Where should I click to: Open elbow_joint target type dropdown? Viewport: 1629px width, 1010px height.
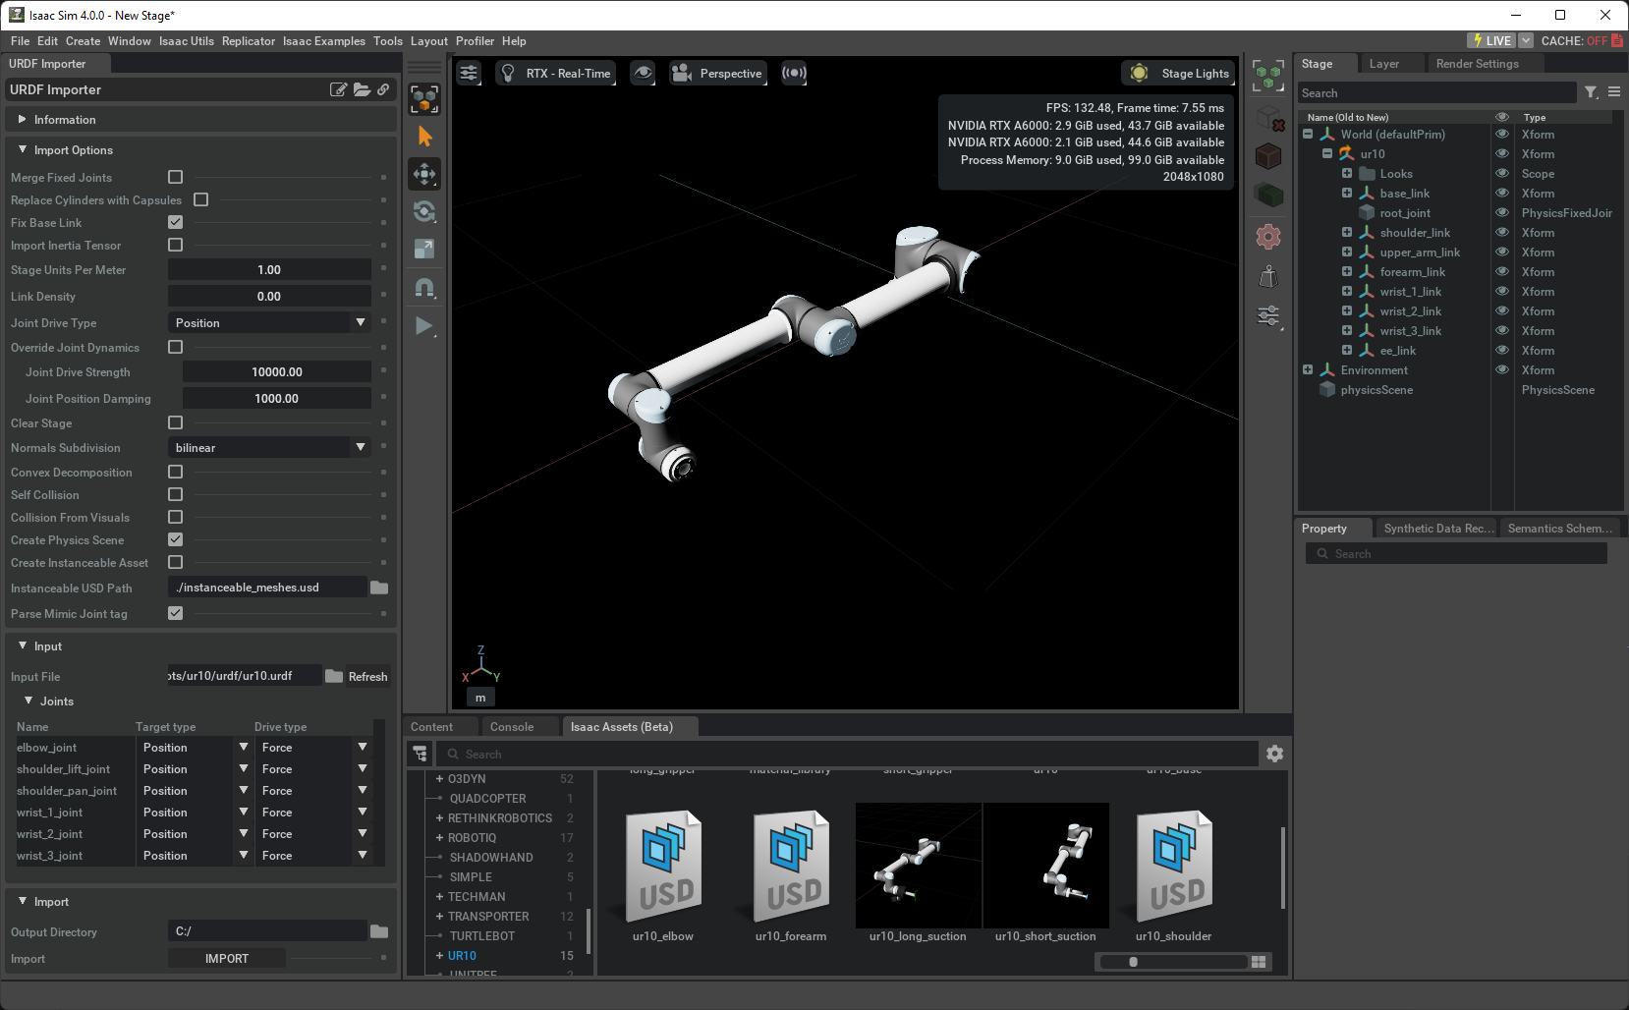(195, 748)
